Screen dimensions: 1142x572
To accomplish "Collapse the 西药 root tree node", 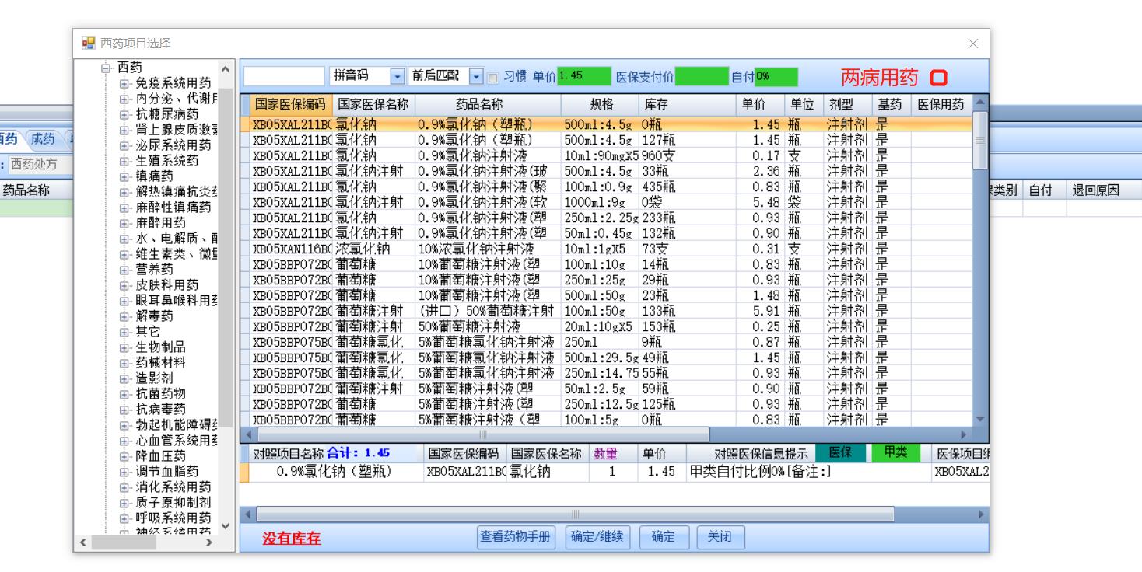I will click(107, 68).
